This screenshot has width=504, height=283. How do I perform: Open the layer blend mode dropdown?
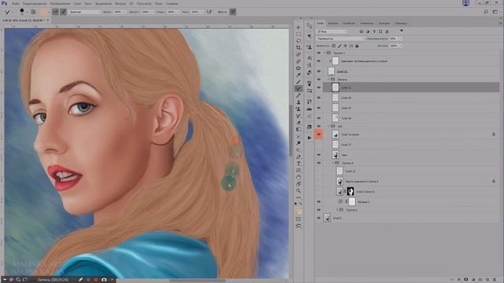click(x=341, y=39)
